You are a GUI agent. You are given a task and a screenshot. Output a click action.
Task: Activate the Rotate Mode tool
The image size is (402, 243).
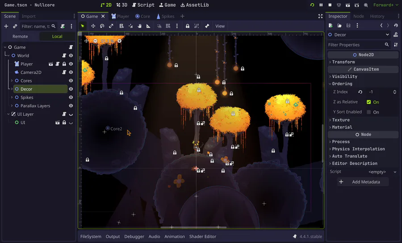pyautogui.click(x=102, y=26)
